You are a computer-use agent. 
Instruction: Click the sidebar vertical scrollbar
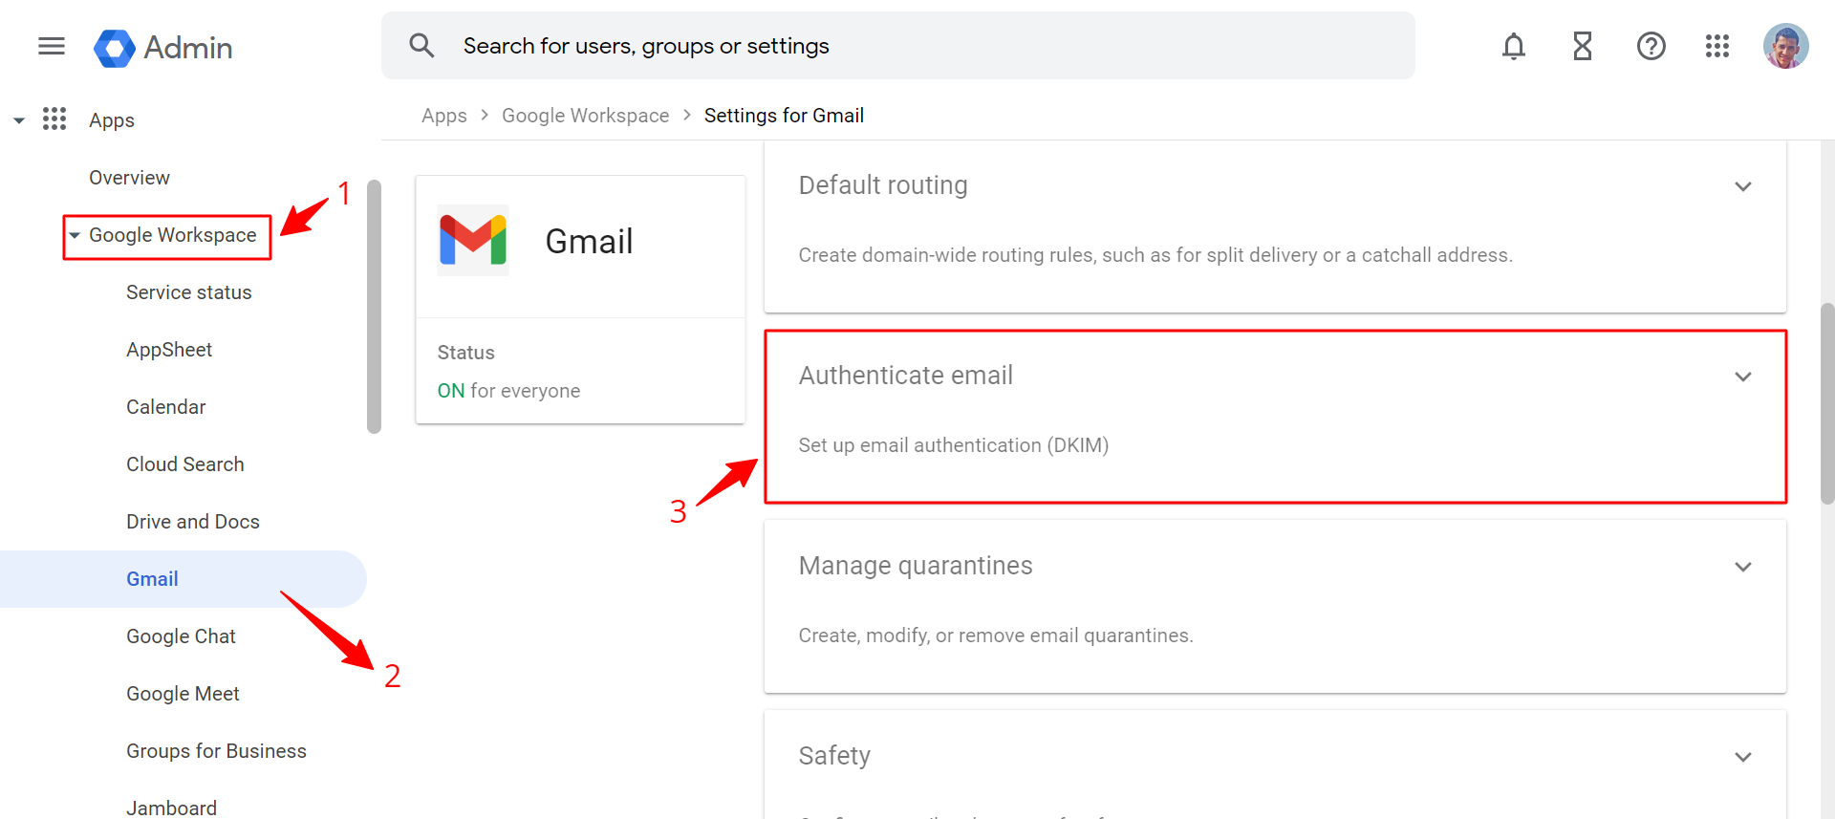(374, 306)
